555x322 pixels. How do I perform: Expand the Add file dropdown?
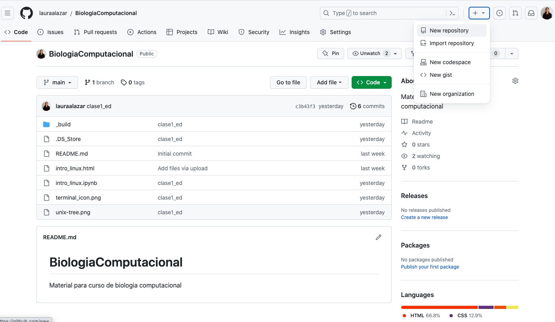(329, 82)
